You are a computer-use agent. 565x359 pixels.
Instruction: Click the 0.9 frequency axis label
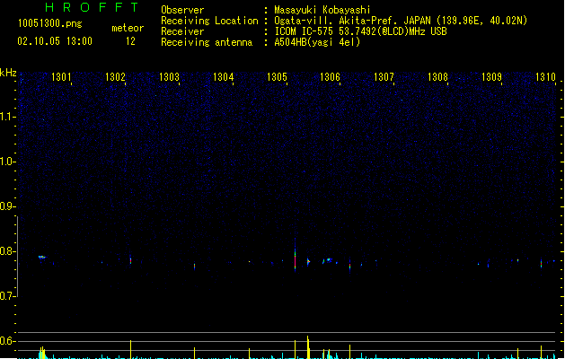tap(7, 206)
